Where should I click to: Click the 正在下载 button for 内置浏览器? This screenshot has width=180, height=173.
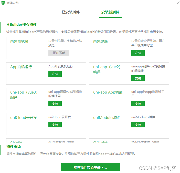point(59,53)
